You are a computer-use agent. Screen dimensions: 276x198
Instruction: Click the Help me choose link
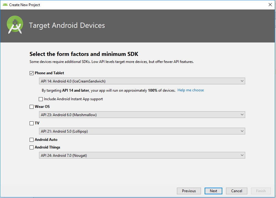click(191, 90)
